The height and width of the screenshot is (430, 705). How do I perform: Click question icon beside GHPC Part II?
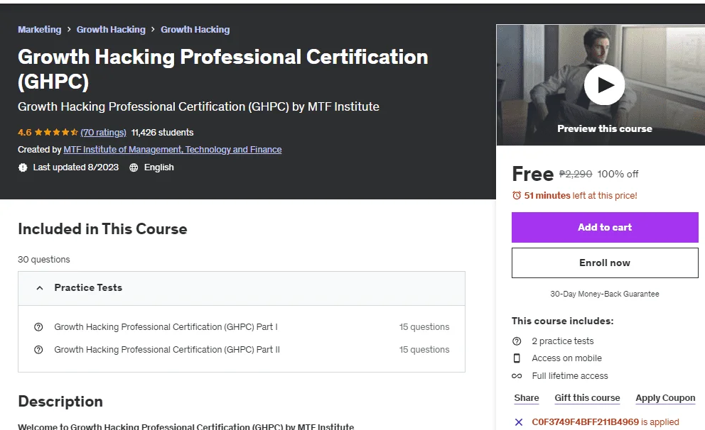tap(38, 349)
